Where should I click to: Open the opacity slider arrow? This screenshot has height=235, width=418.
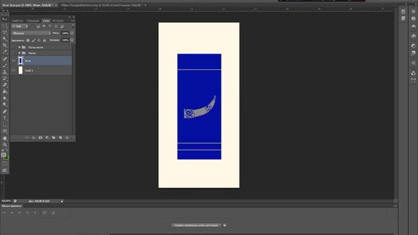coord(72,33)
